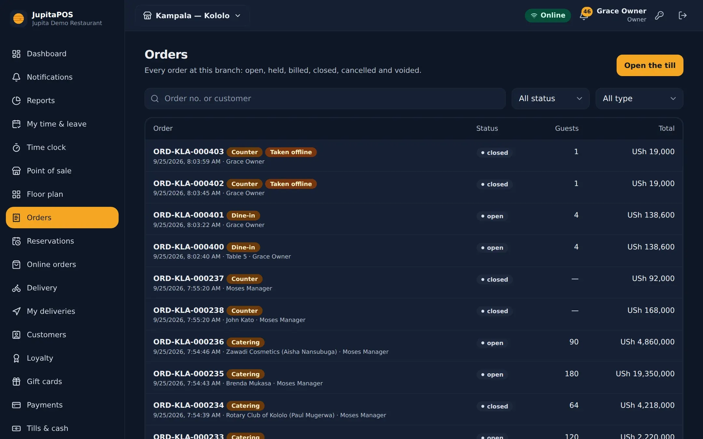Image resolution: width=703 pixels, height=439 pixels.
Task: Open Reservations in sidebar
Action: 62,241
